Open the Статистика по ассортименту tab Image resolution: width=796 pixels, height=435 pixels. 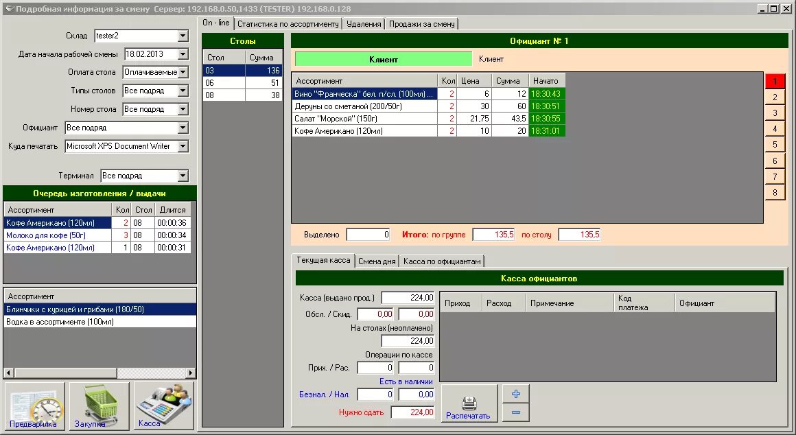click(x=288, y=24)
